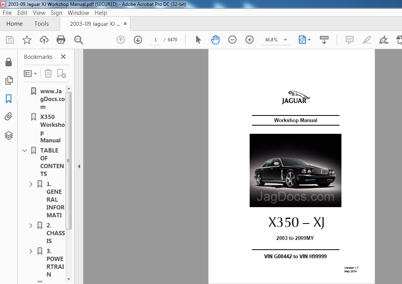Go to previous page arrow
402x284 pixels.
tap(121, 40)
